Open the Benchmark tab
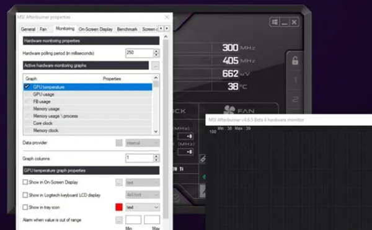This screenshot has width=372, height=230. [x=127, y=29]
